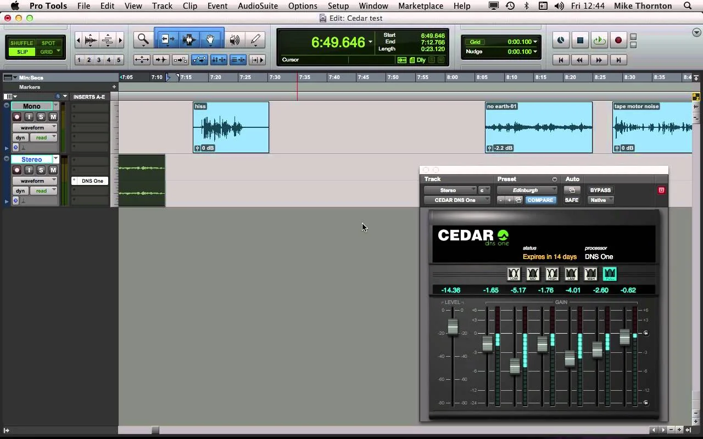Select the Trim tool
703x439 pixels.
[x=167, y=40]
